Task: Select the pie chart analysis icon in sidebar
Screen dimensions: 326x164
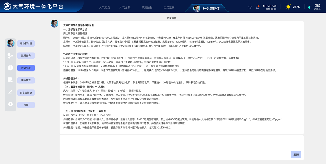Action: tap(10, 68)
